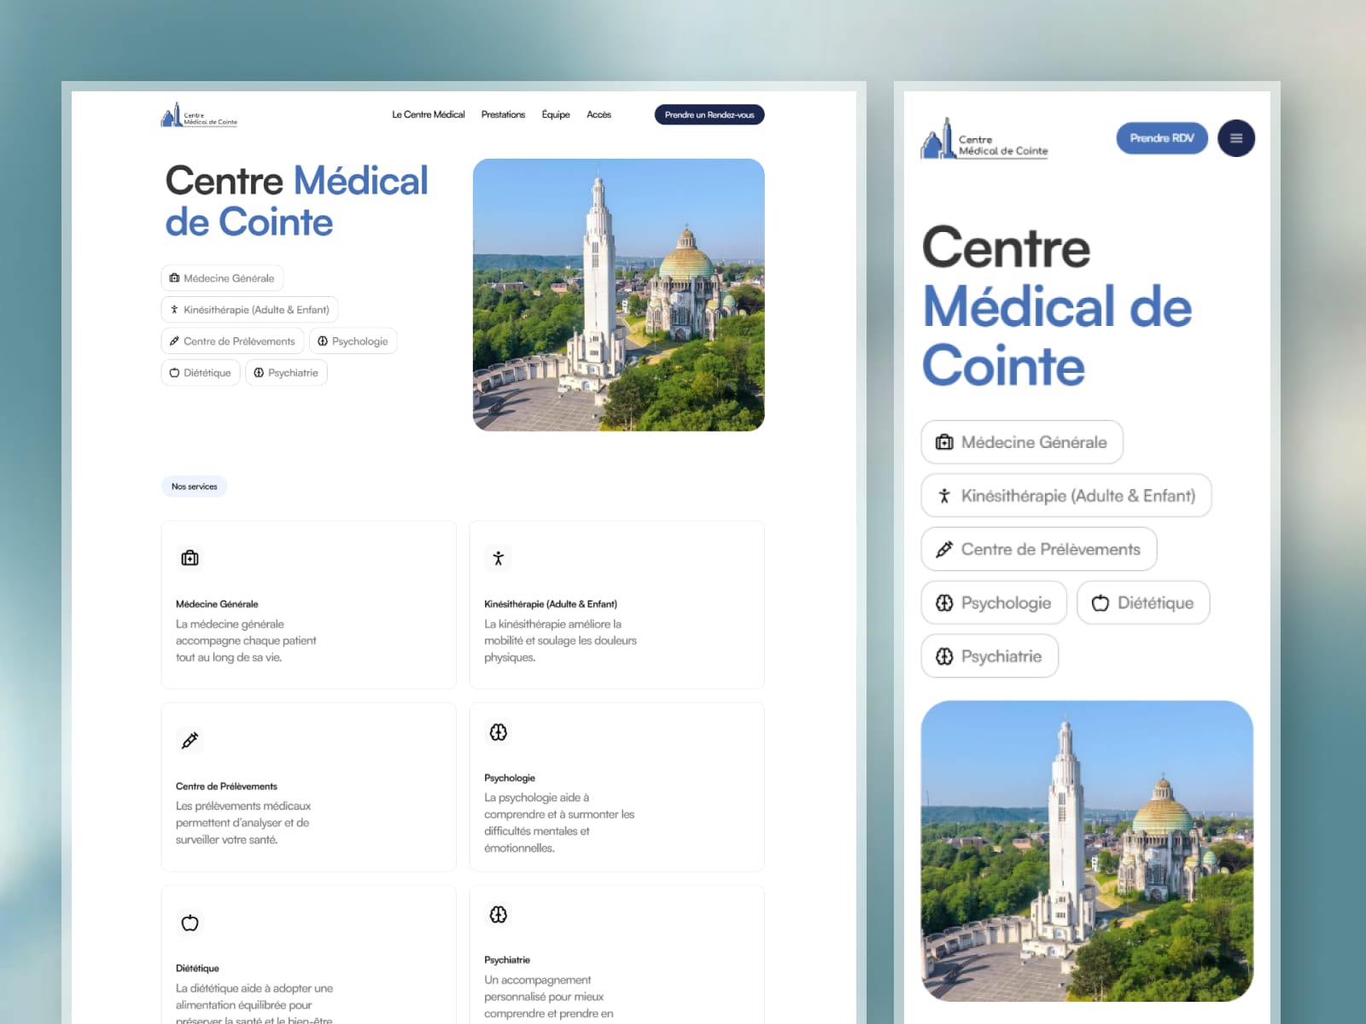Click the Psychiatrie service card title
The height and width of the screenshot is (1024, 1366).
pos(507,960)
